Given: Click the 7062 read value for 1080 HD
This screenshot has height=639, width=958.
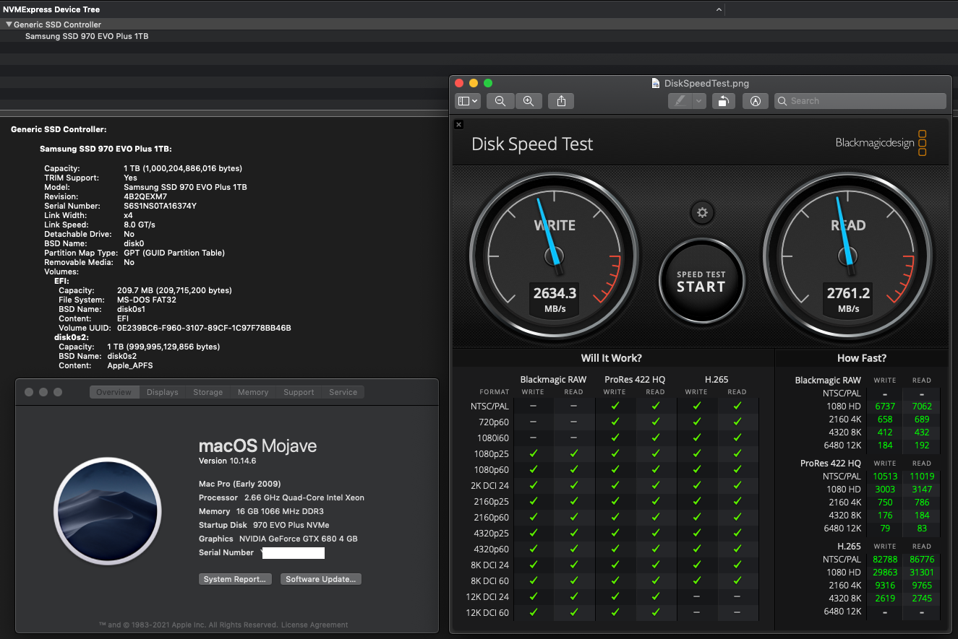Looking at the screenshot, I should 921,407.
